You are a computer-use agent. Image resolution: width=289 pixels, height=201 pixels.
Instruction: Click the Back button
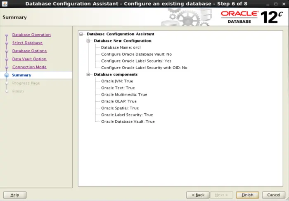pos(198,195)
